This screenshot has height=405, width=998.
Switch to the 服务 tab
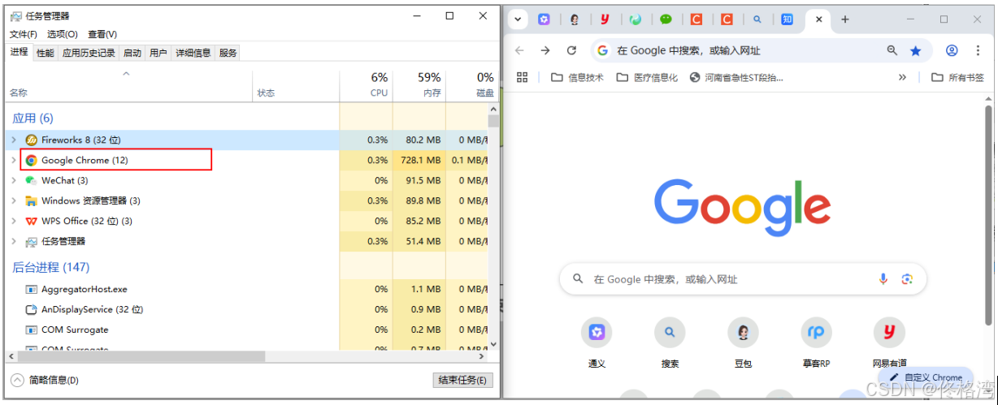pyautogui.click(x=228, y=53)
